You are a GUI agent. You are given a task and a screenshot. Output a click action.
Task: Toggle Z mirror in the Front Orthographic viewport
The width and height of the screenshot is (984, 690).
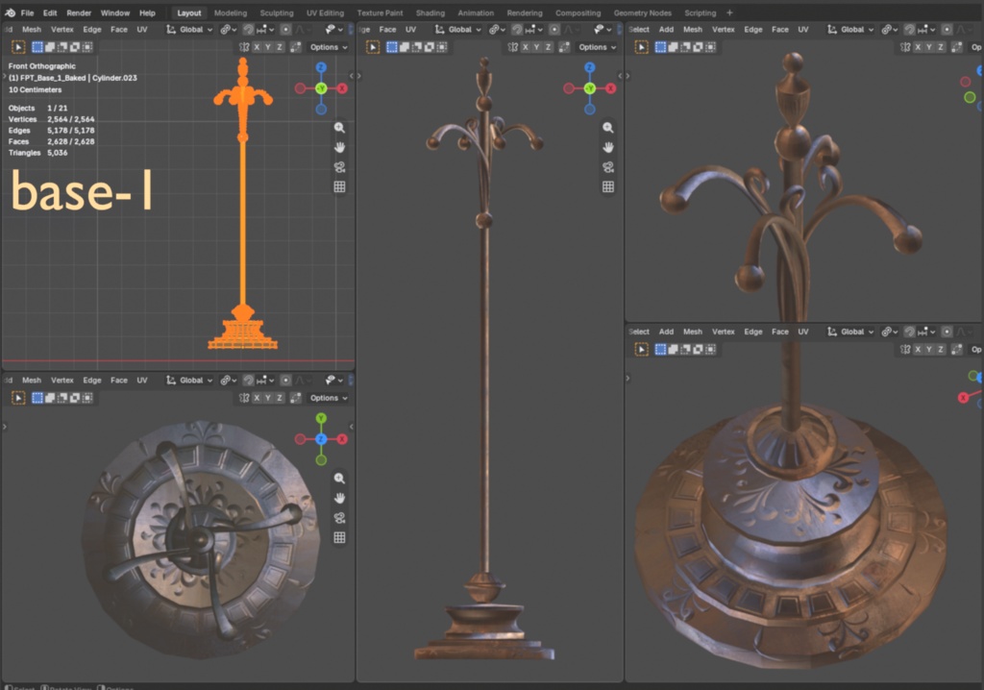(x=280, y=47)
